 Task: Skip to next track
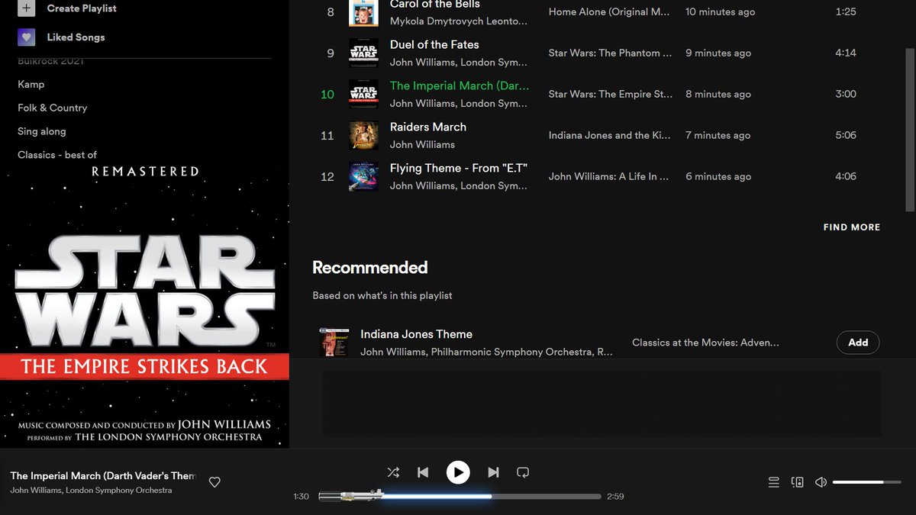tap(493, 472)
